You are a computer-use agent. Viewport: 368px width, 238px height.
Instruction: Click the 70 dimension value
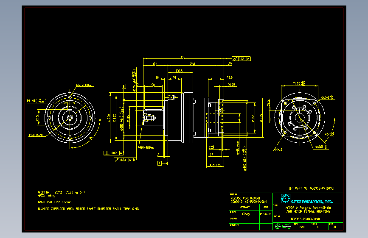pyautogui.click(x=174, y=77)
